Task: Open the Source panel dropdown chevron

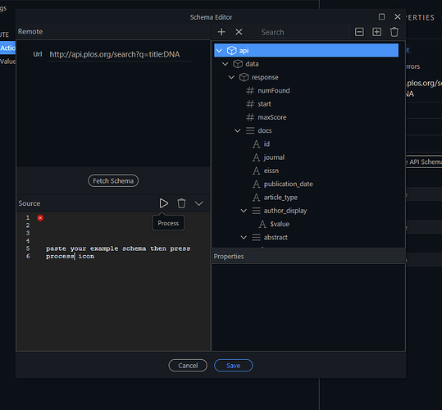Action: (199, 203)
